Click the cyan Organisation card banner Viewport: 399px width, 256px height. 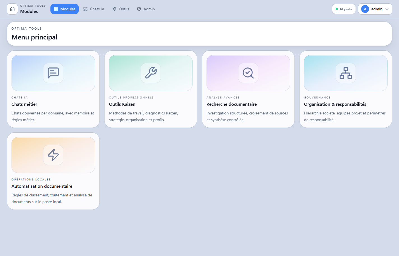[x=346, y=73]
